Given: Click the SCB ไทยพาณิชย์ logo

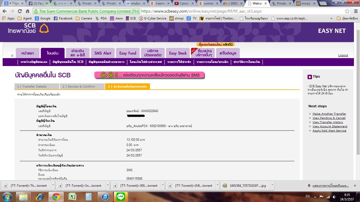Looking at the screenshot, I should [28, 28].
